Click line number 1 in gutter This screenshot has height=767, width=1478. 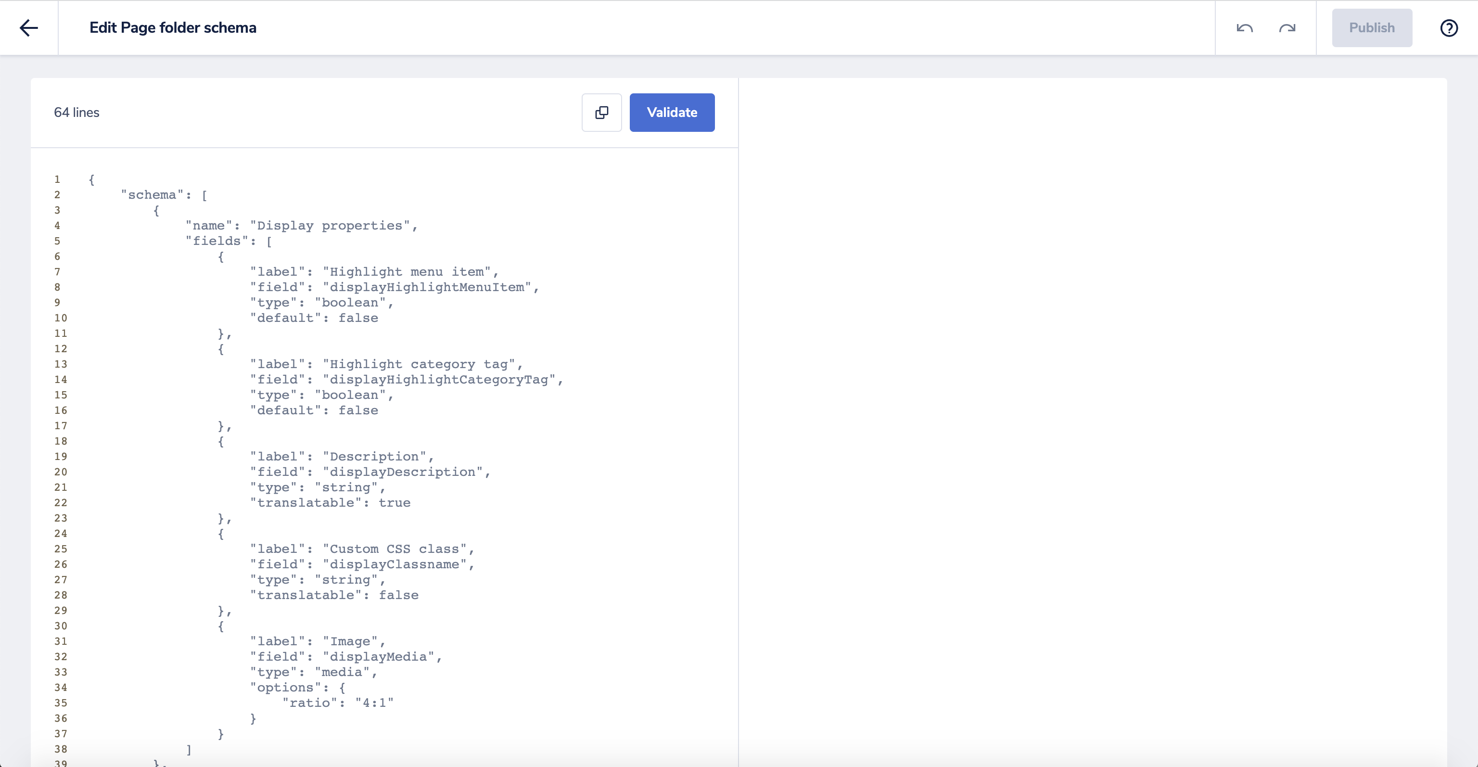pyautogui.click(x=57, y=179)
